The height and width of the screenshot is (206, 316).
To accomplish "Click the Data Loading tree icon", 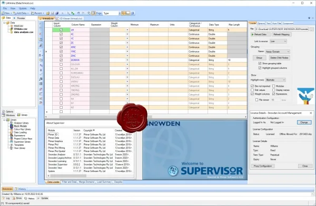I will click(x=12, y=132).
